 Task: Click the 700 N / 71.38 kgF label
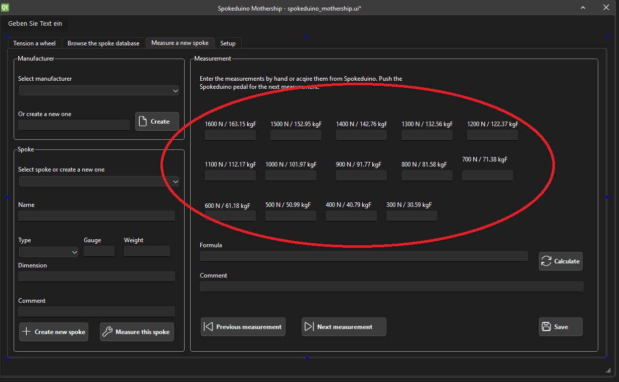coord(485,159)
